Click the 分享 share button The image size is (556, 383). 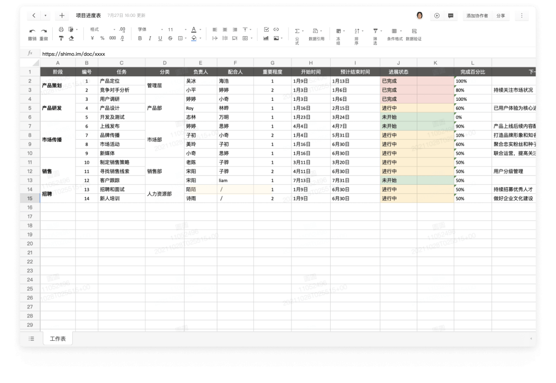coord(500,16)
